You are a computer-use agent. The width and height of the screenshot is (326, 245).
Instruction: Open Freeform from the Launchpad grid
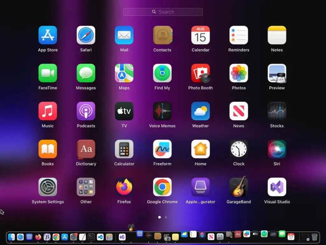(162, 149)
